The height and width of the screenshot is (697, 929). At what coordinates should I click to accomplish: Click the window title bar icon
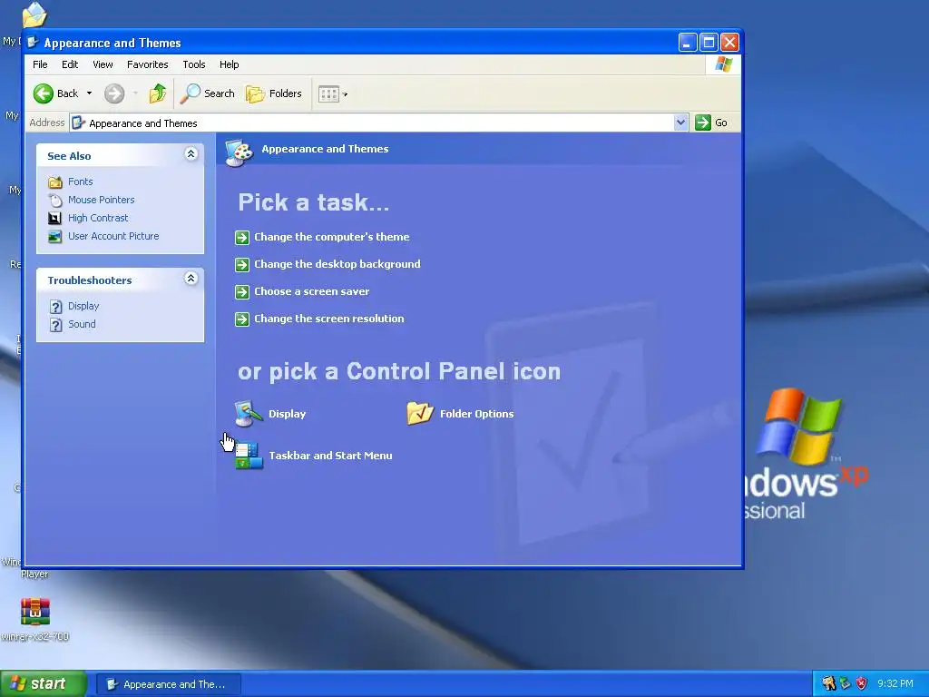tap(34, 42)
